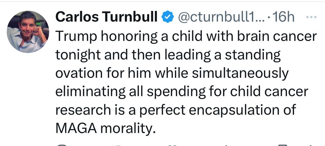Click the "MAGA morality." closing line
The height and width of the screenshot is (146, 325).
coord(106,128)
